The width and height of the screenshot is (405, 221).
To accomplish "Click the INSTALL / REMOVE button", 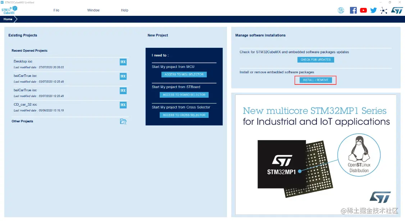I will [x=316, y=80].
